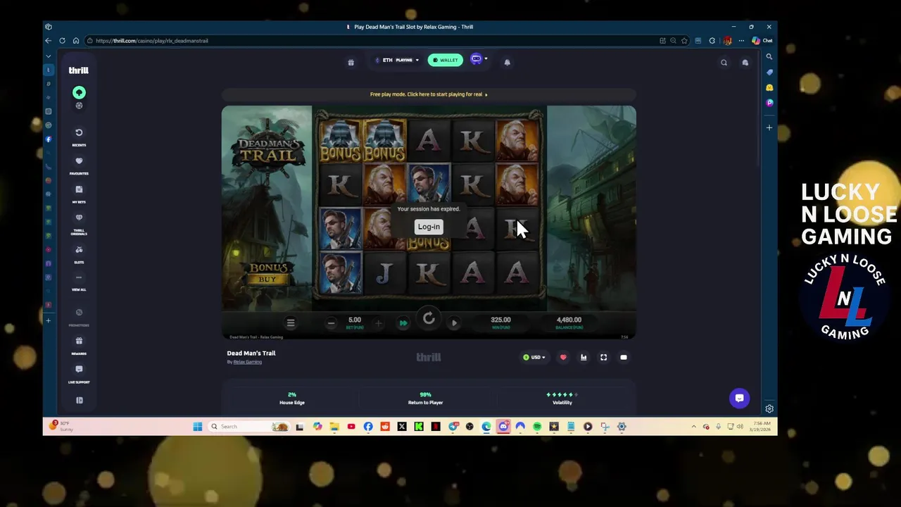Add a new Edge sidebar app with plus
901x507 pixels.
(x=769, y=127)
